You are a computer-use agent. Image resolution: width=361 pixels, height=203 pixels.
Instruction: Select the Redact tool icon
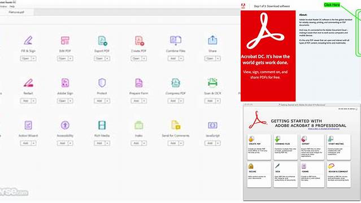coord(28,83)
